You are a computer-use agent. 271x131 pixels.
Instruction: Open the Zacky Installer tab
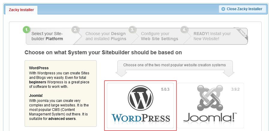21,10
